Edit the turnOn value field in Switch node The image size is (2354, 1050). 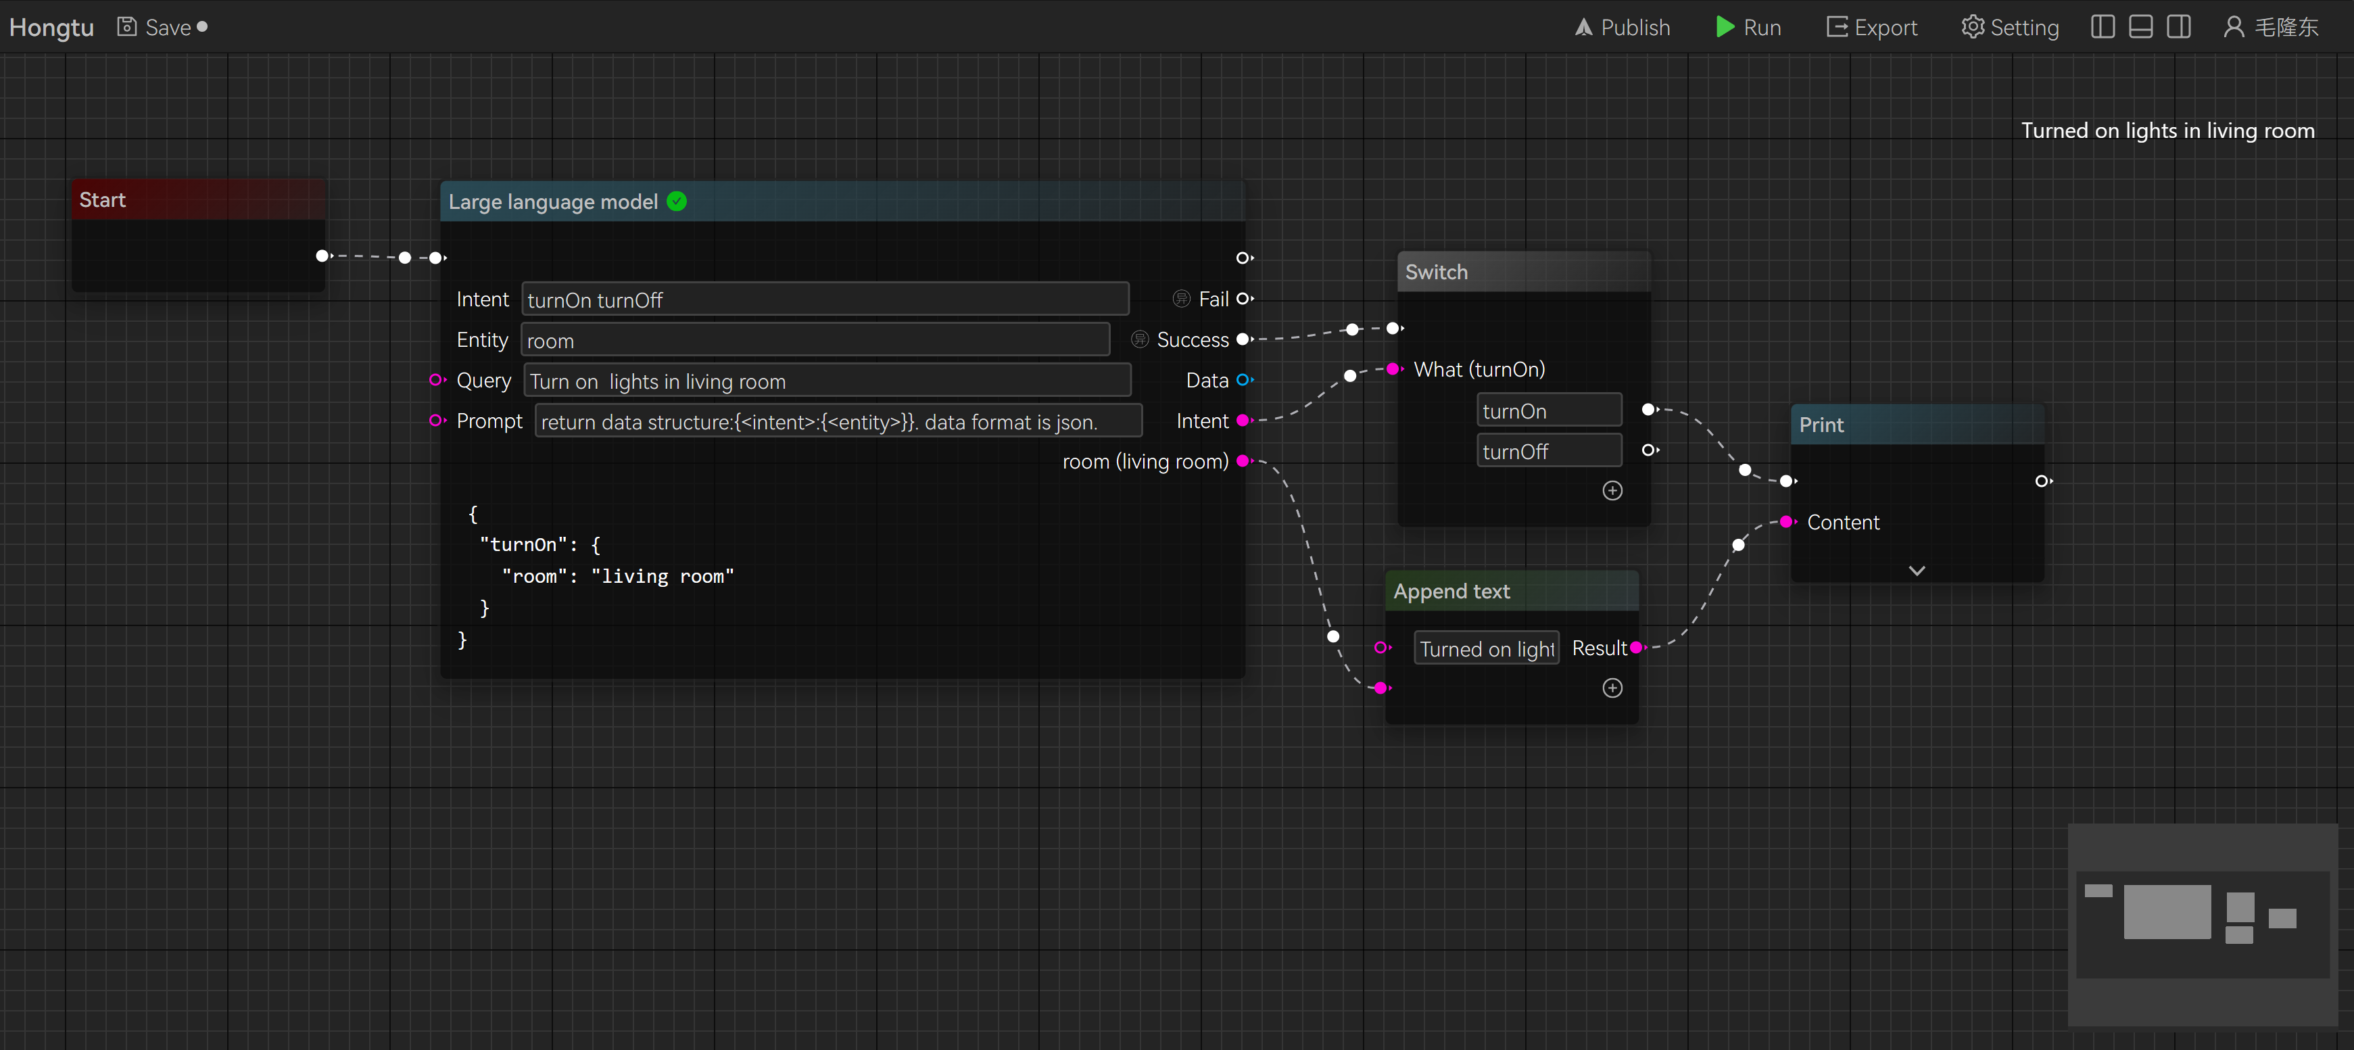1548,410
